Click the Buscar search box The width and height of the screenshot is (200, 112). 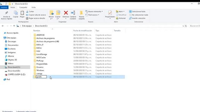click(194, 26)
